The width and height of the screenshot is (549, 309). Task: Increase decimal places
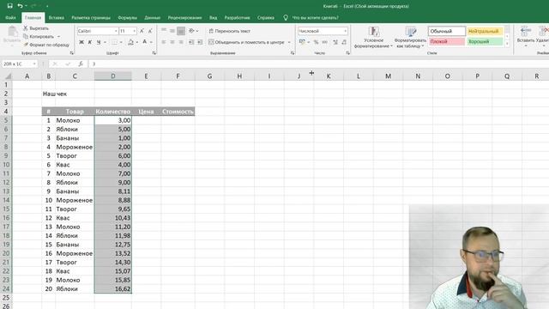coord(335,42)
